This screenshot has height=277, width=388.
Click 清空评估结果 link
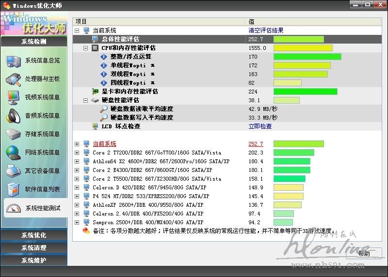(x=266, y=31)
